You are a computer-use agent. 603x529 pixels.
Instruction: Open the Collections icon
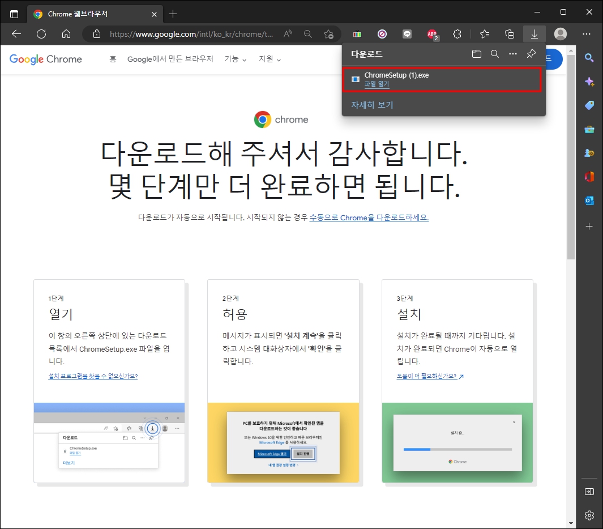[510, 34]
